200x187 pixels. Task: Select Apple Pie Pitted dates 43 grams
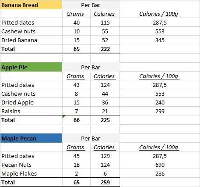point(77,85)
